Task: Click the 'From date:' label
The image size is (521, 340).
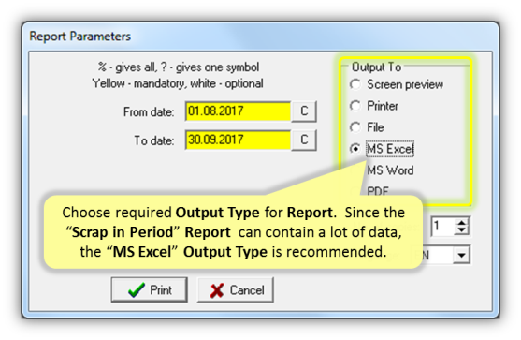Action: (149, 111)
